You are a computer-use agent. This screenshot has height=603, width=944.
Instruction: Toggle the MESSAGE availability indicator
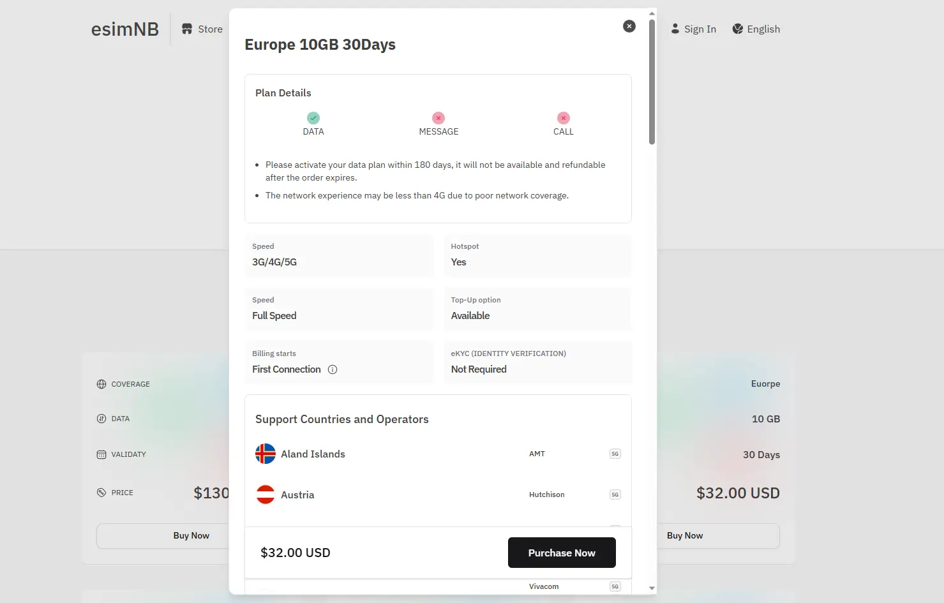click(x=438, y=118)
